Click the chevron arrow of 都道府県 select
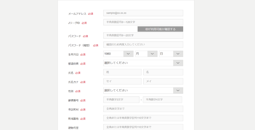Screen dimensions: 255x130 tap(178, 63)
